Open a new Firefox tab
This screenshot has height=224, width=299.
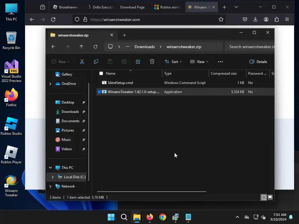[225, 7]
